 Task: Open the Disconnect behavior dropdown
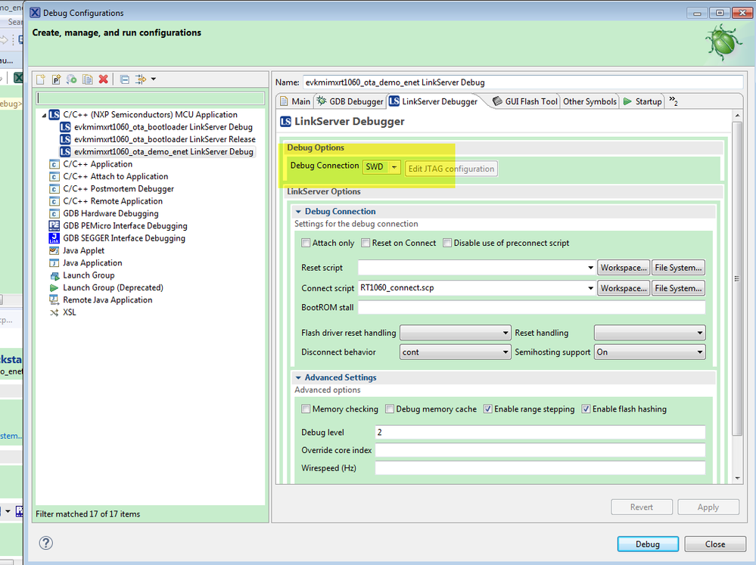click(x=455, y=352)
